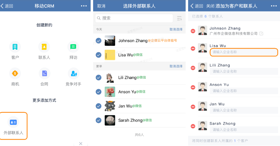
Task: Tap the 竞争对手 create icon
Action: [74, 73]
